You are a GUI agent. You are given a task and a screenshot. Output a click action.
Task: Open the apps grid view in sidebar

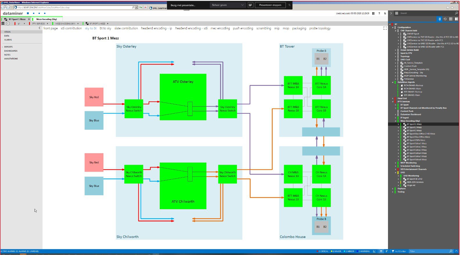point(451,19)
